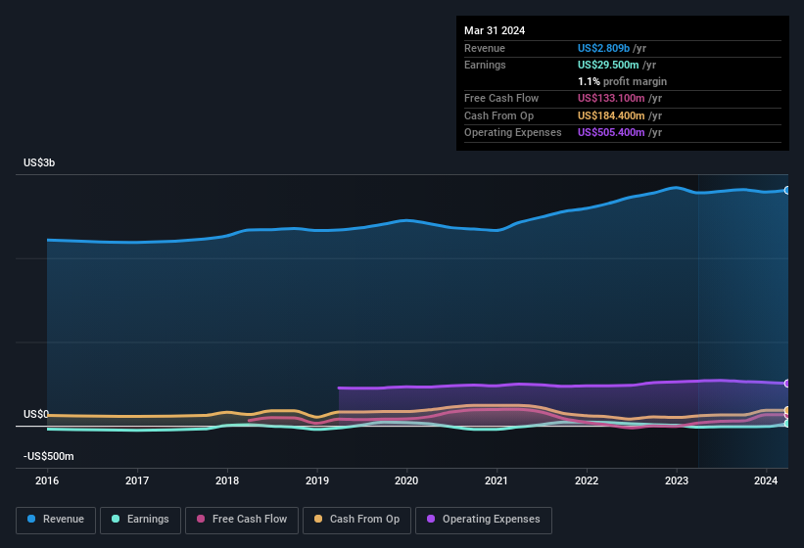Toggle the Revenue series in the legend
Viewport: 804px width, 548px height.
click(x=57, y=520)
